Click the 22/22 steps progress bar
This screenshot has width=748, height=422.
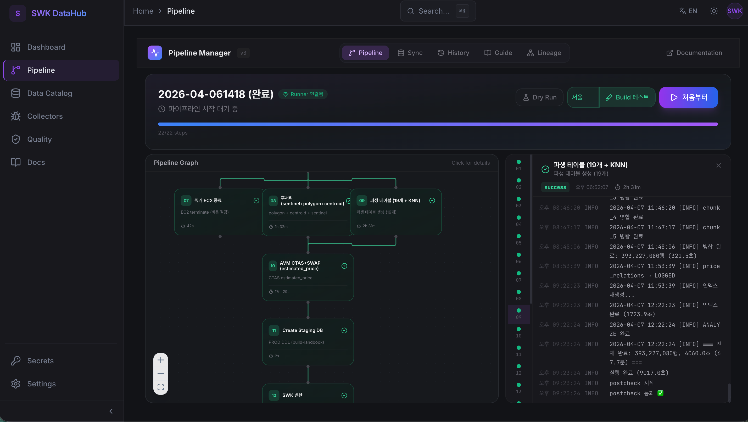(x=438, y=124)
